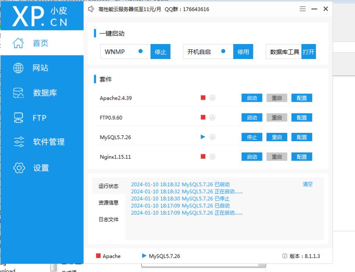The width and height of the screenshot is (355, 272).
Task: Stop WNMP with the 停止 button
Action: (160, 51)
